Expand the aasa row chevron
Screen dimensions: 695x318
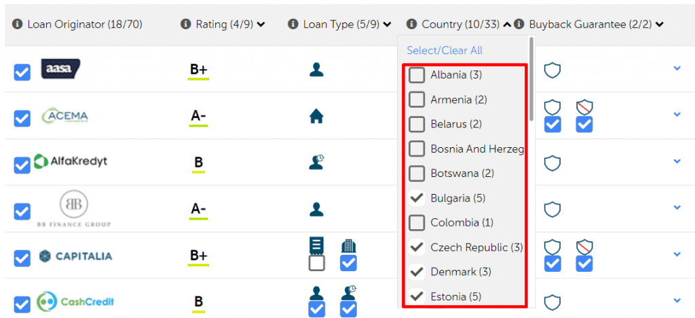click(677, 68)
